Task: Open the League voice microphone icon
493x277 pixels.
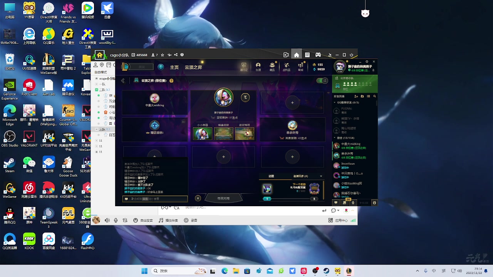Action: pyautogui.click(x=353, y=203)
